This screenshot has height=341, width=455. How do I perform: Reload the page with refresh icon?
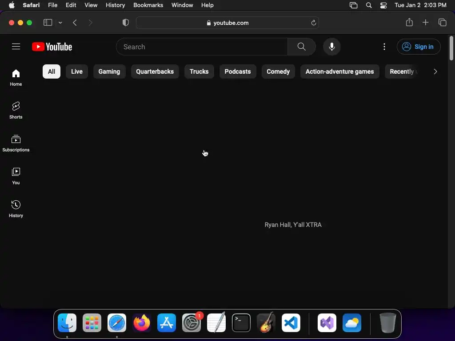click(313, 23)
